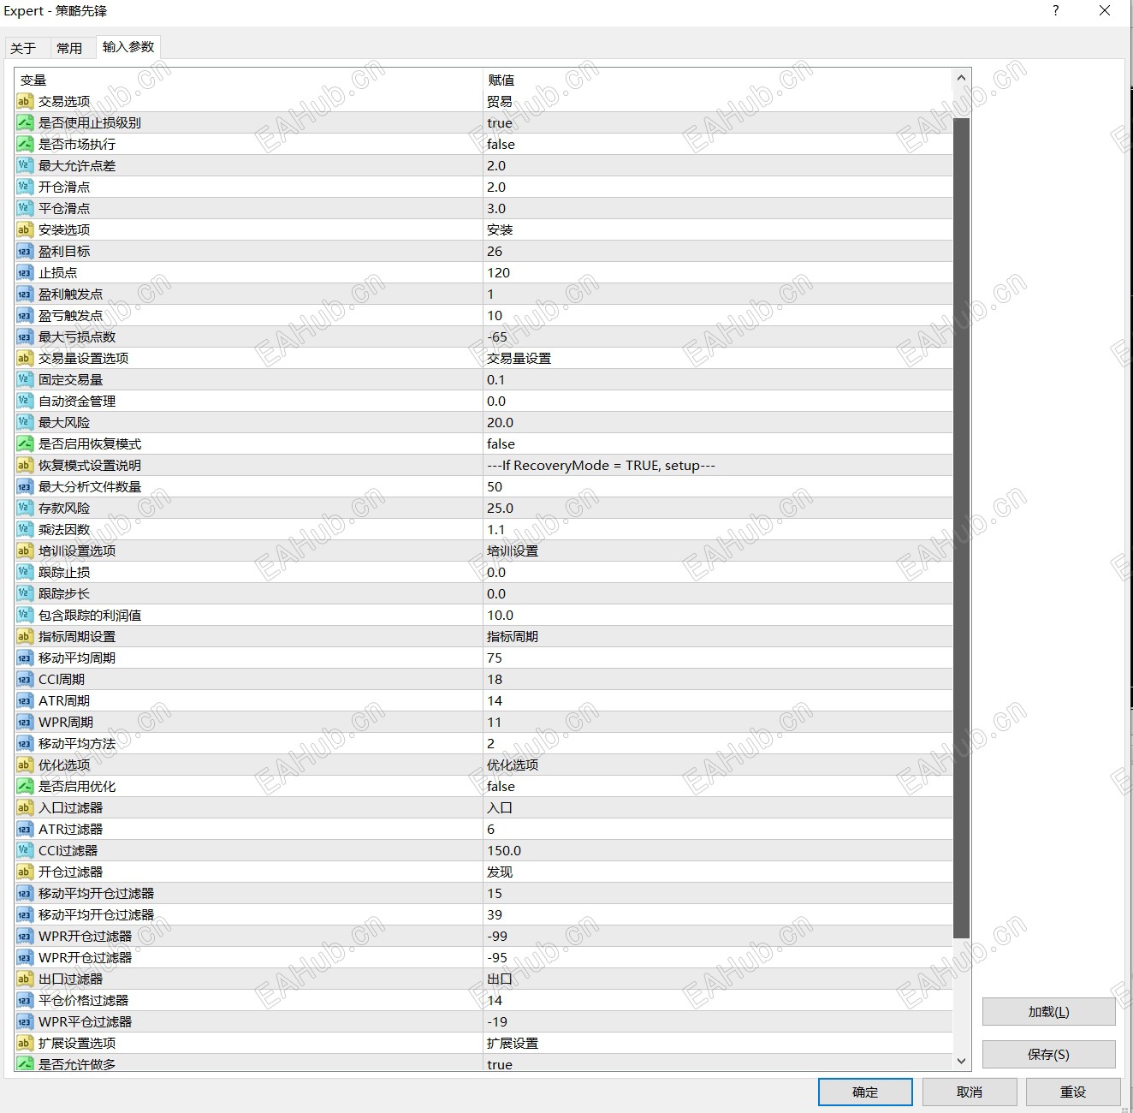Open help via the question mark button
This screenshot has width=1133, height=1113.
tap(1056, 11)
